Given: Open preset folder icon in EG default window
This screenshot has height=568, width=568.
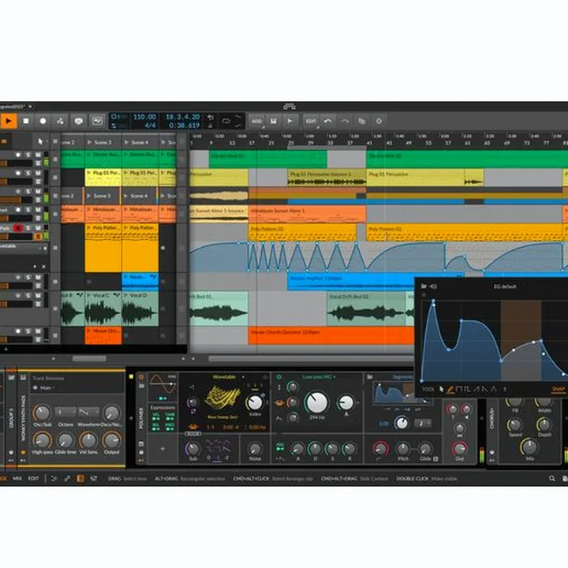Looking at the screenshot, I should [x=424, y=286].
